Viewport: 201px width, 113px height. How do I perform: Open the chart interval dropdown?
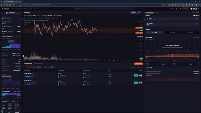coord(25,18)
